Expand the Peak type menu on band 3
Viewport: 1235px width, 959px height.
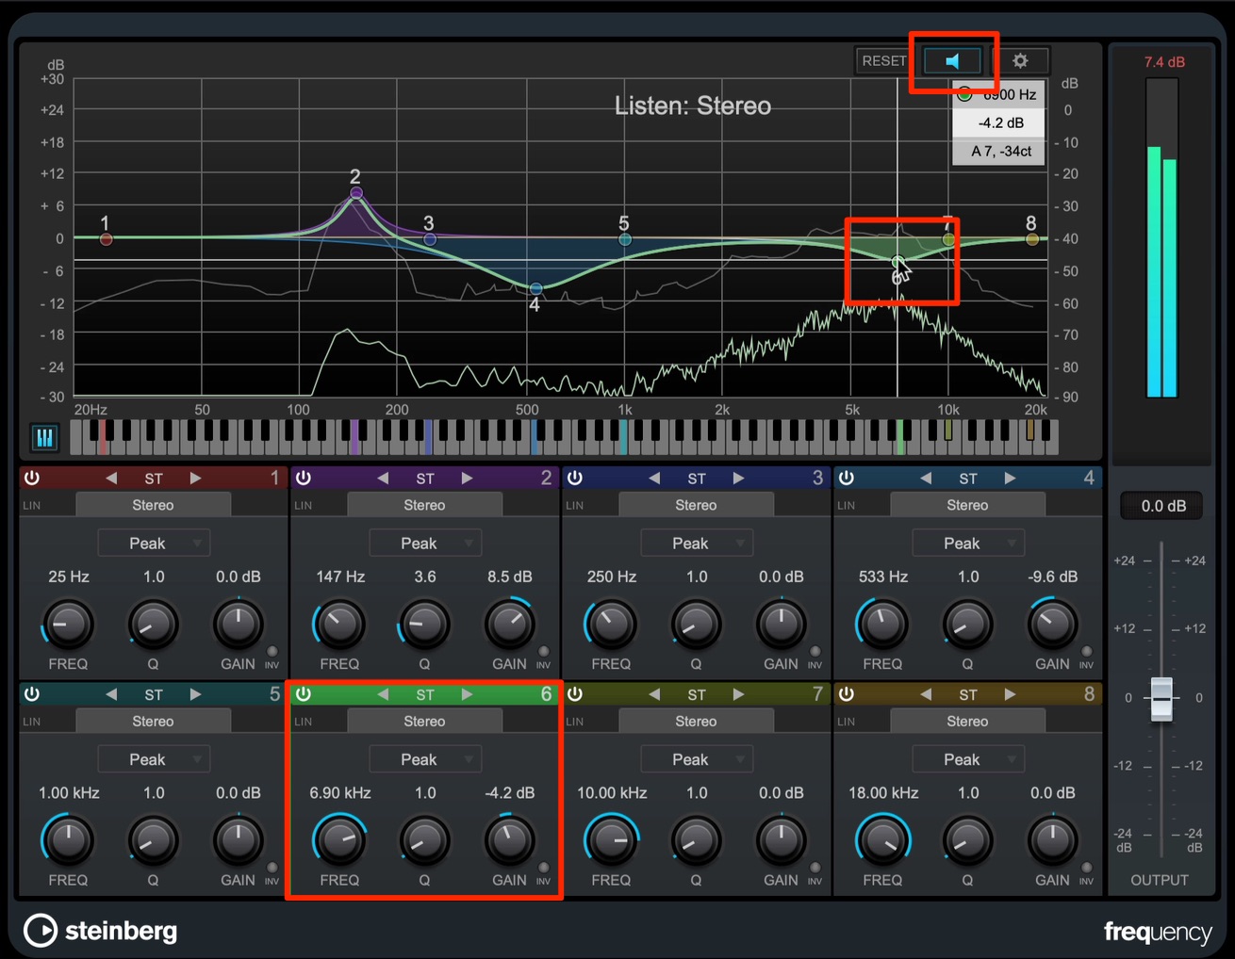click(x=697, y=544)
